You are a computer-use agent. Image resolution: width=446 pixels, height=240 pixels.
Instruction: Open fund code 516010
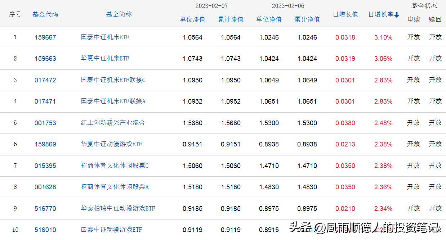click(45, 230)
